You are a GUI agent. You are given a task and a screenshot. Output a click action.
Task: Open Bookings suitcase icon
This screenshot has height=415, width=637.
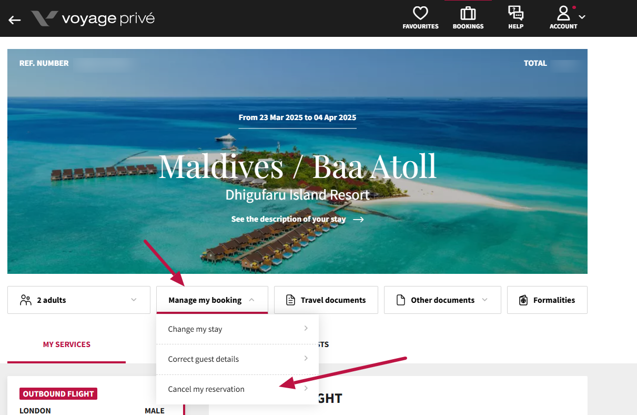[x=468, y=13]
